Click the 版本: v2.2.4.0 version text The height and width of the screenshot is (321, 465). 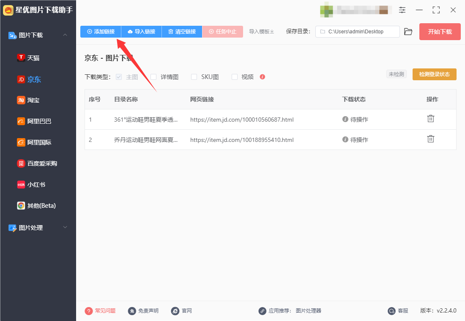pos(438,310)
